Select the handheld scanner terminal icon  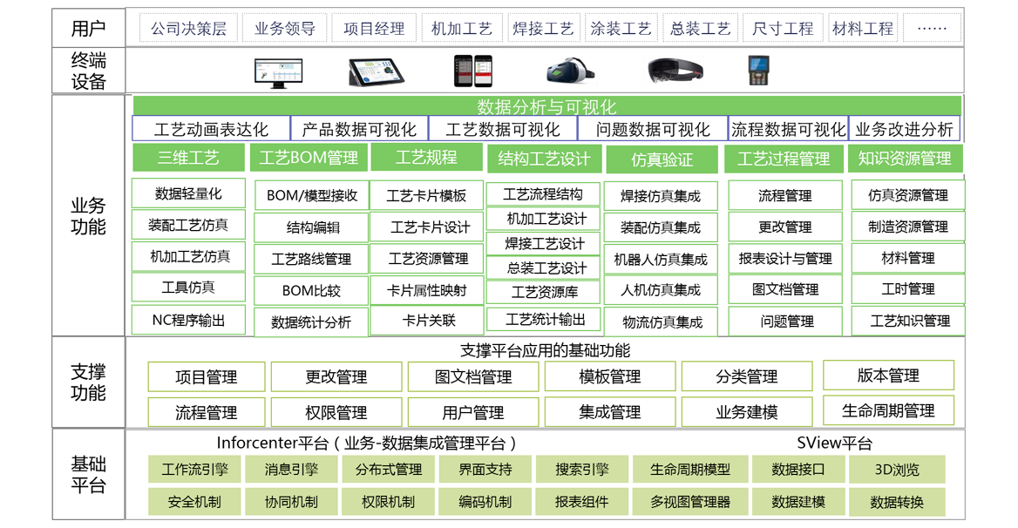tap(758, 71)
